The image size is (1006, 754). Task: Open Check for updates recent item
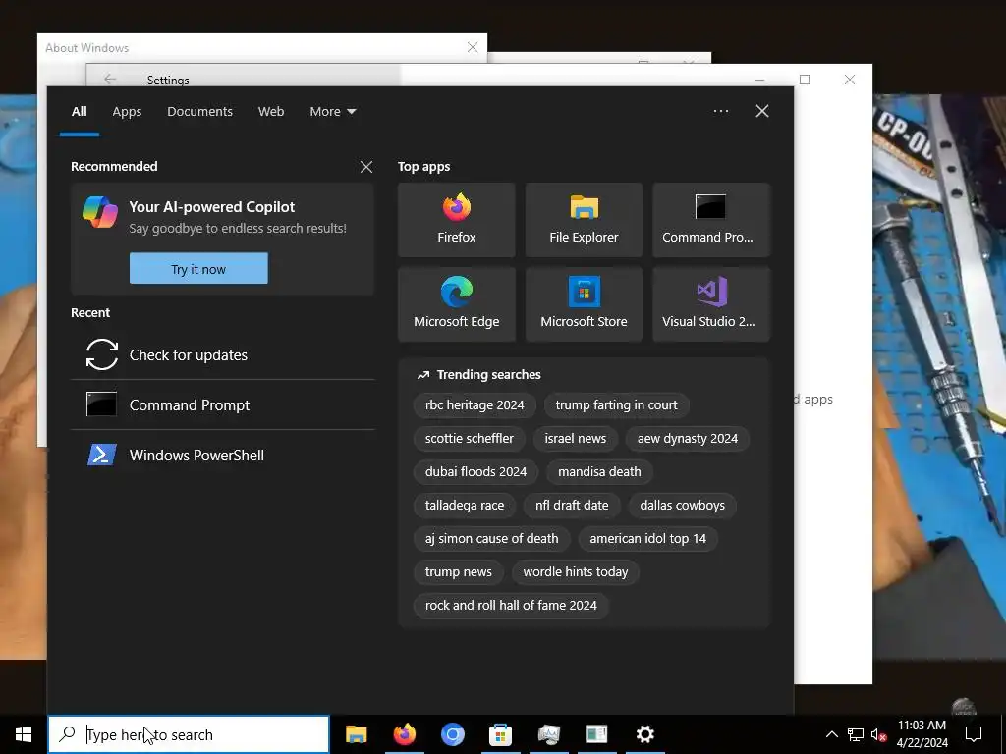[223, 355]
